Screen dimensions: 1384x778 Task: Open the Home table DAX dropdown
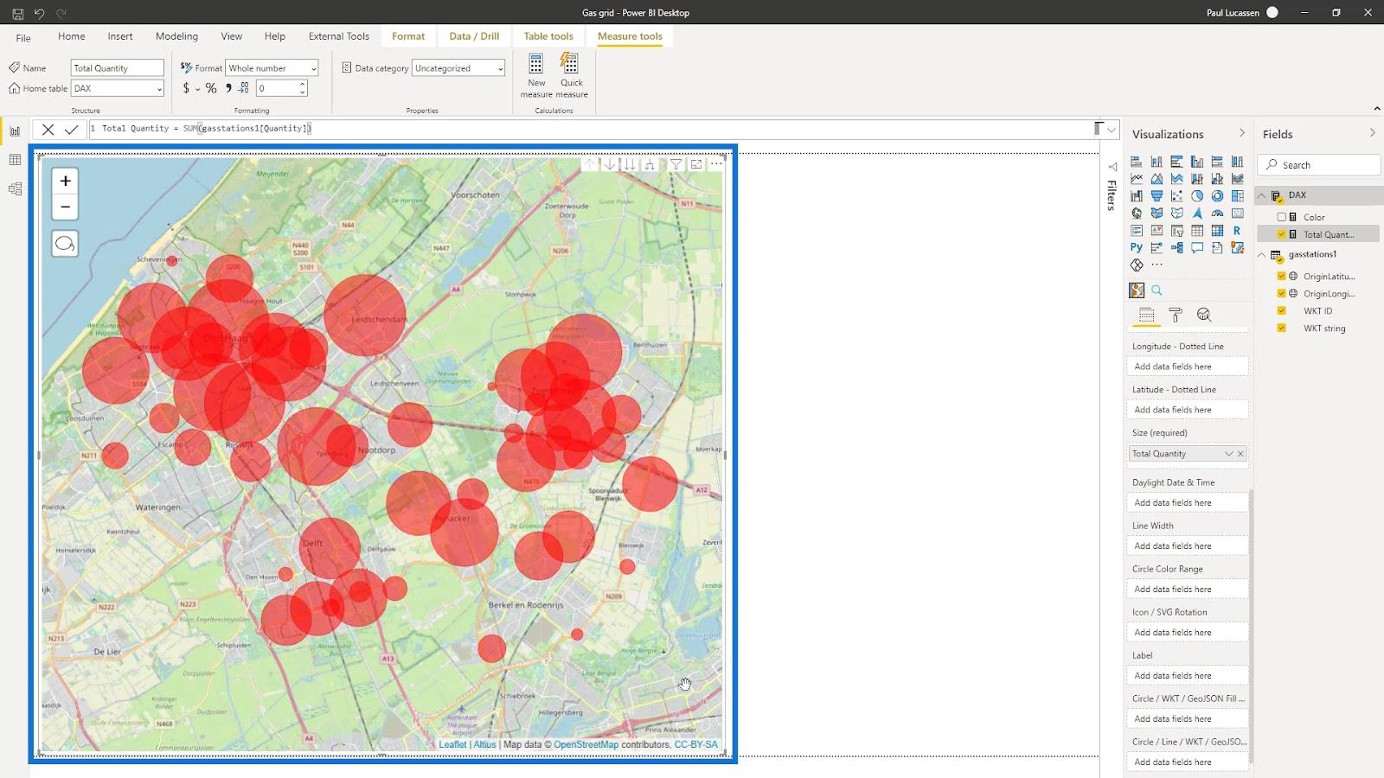tap(117, 88)
